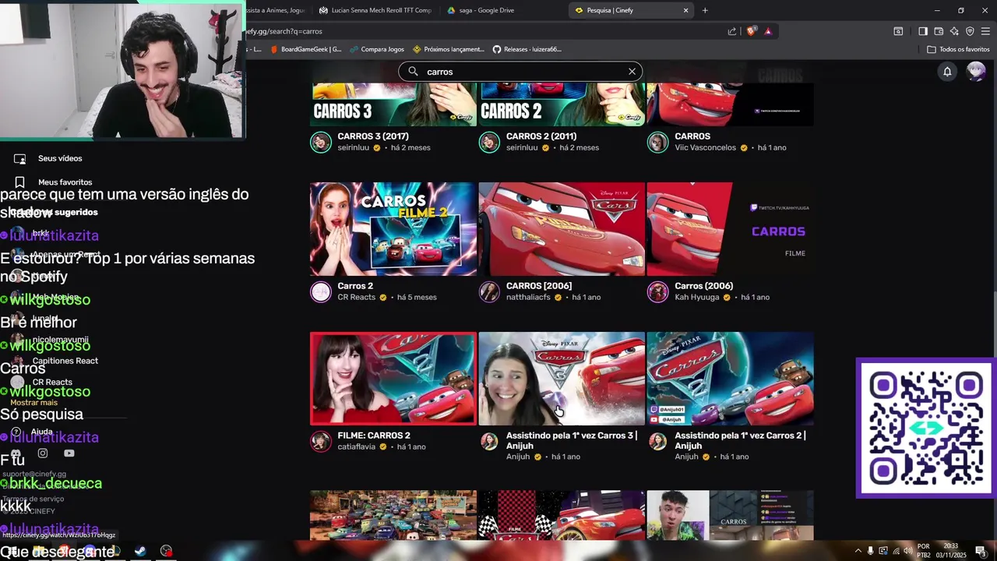Screen dimensions: 997x561
Task: Select the Pesquisa | Cinefy tab
Action: (629, 10)
